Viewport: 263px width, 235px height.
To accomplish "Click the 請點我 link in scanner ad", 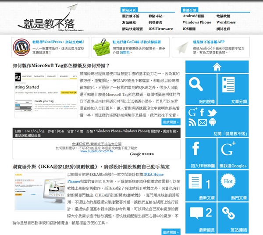I will click(125, 53).
